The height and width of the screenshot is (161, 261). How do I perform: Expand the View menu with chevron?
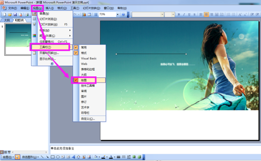pyautogui.click(x=52, y=63)
